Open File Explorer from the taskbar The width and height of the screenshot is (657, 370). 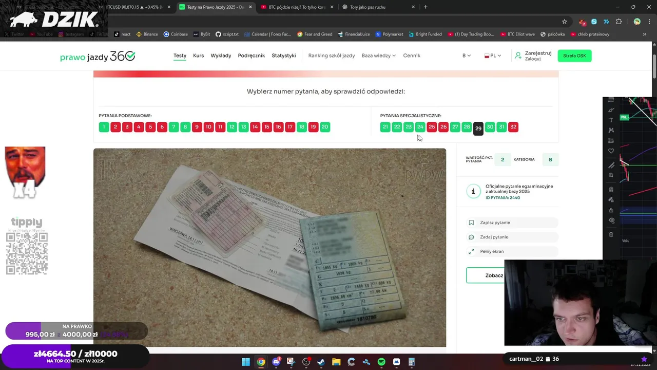click(336, 362)
